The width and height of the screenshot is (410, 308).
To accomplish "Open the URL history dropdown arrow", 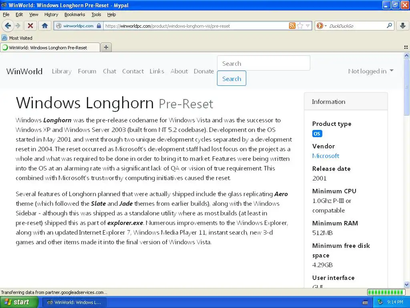I will tap(308, 26).
